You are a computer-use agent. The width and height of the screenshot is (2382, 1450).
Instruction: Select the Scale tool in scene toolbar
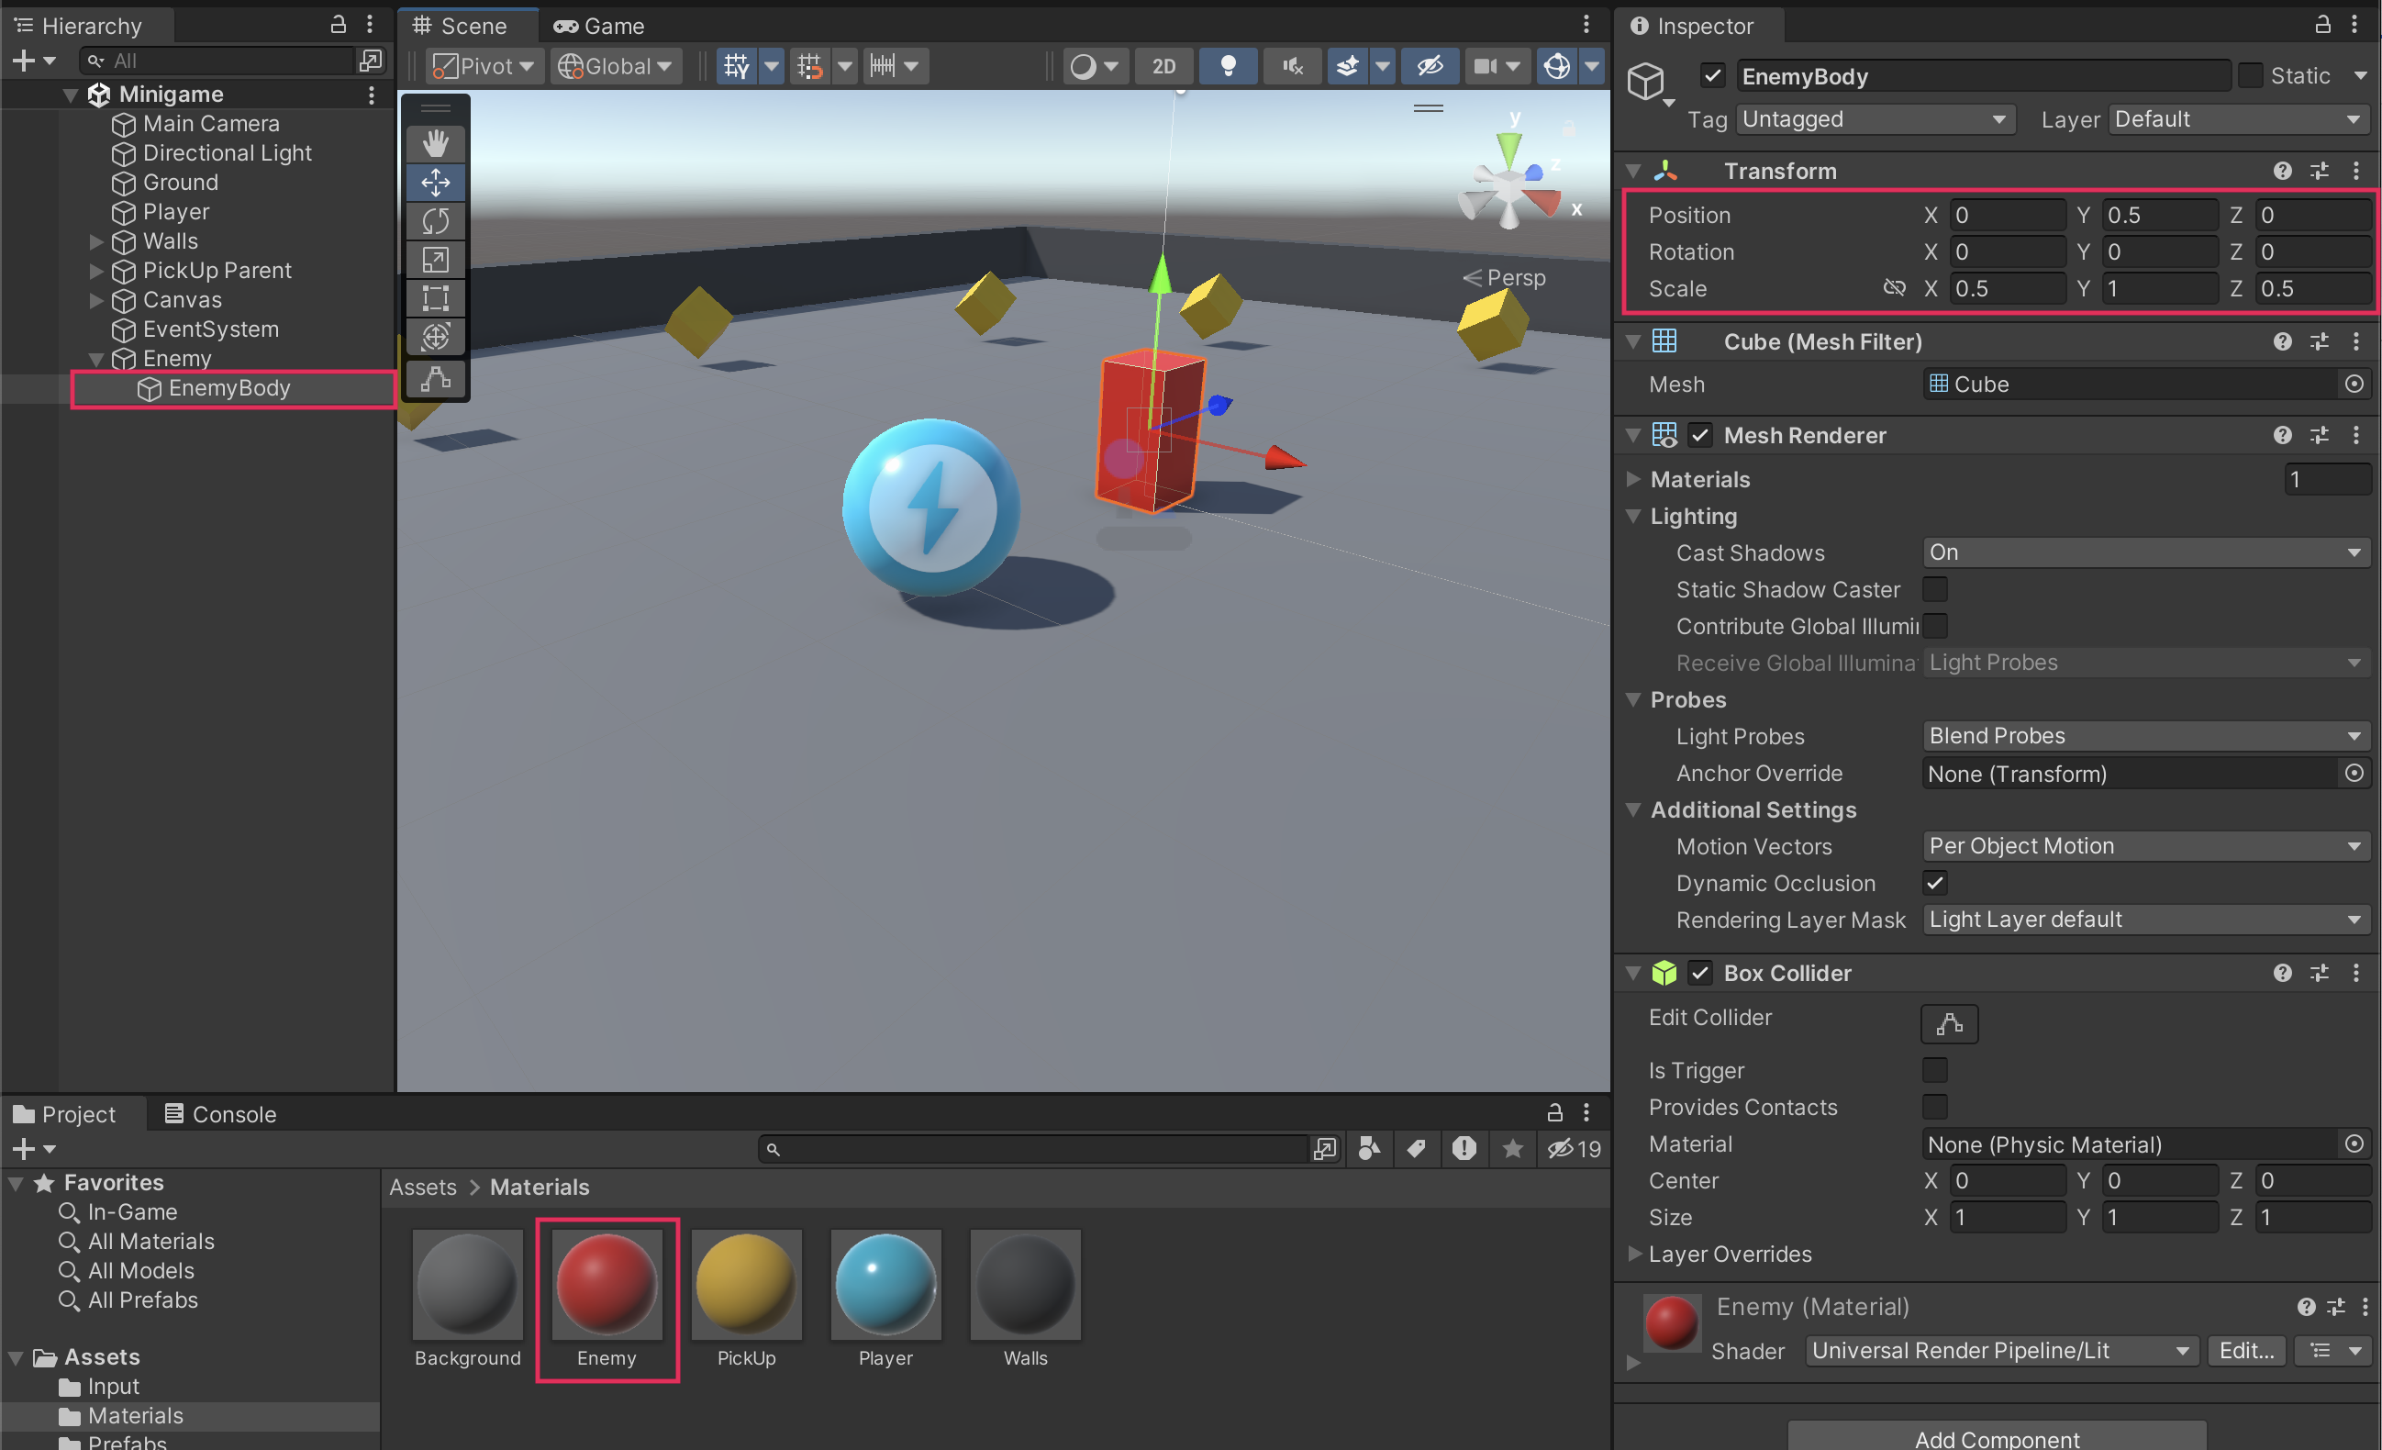pos(435,259)
